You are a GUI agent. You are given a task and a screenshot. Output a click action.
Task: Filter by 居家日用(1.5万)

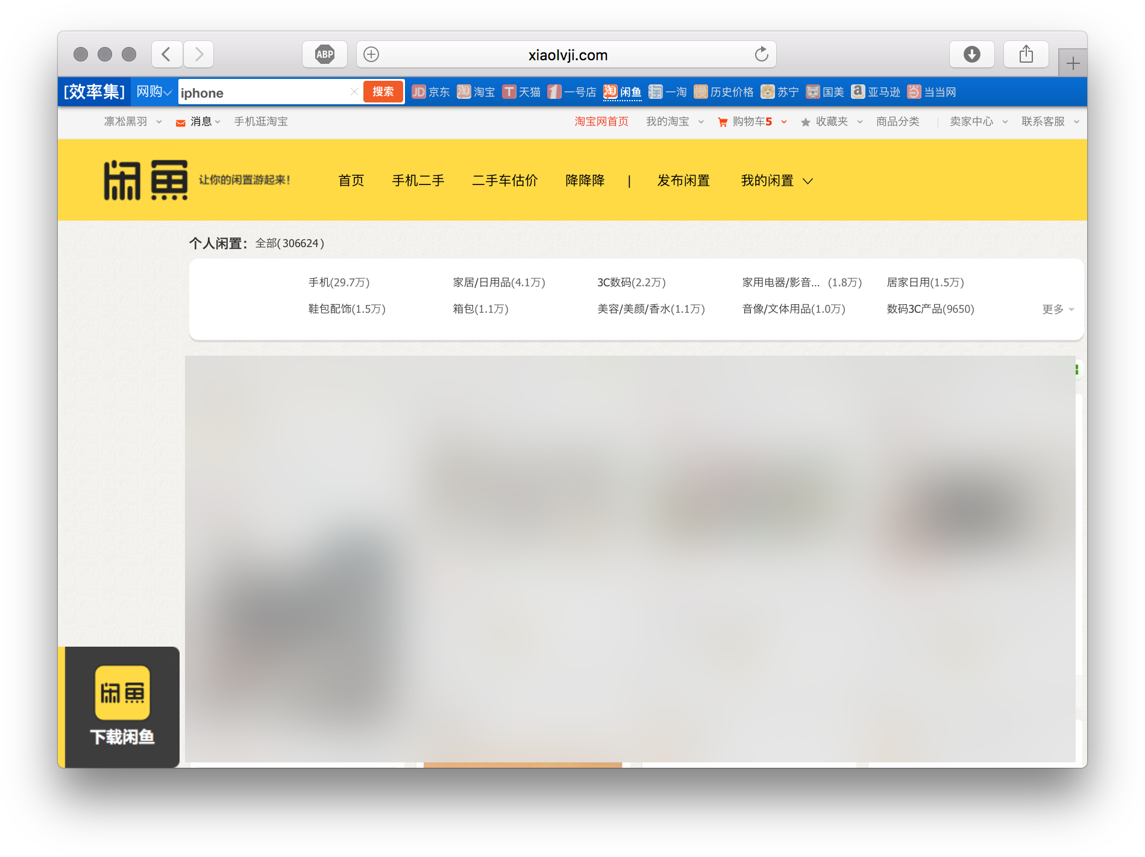926,283
